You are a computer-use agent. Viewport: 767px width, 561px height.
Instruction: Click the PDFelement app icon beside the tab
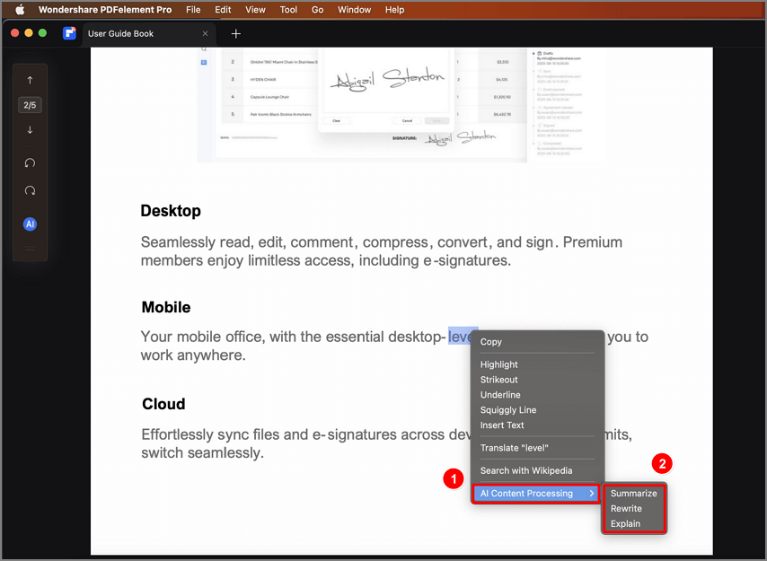(69, 33)
